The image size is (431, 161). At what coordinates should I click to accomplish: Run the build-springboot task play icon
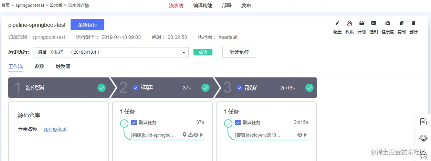[202, 135]
